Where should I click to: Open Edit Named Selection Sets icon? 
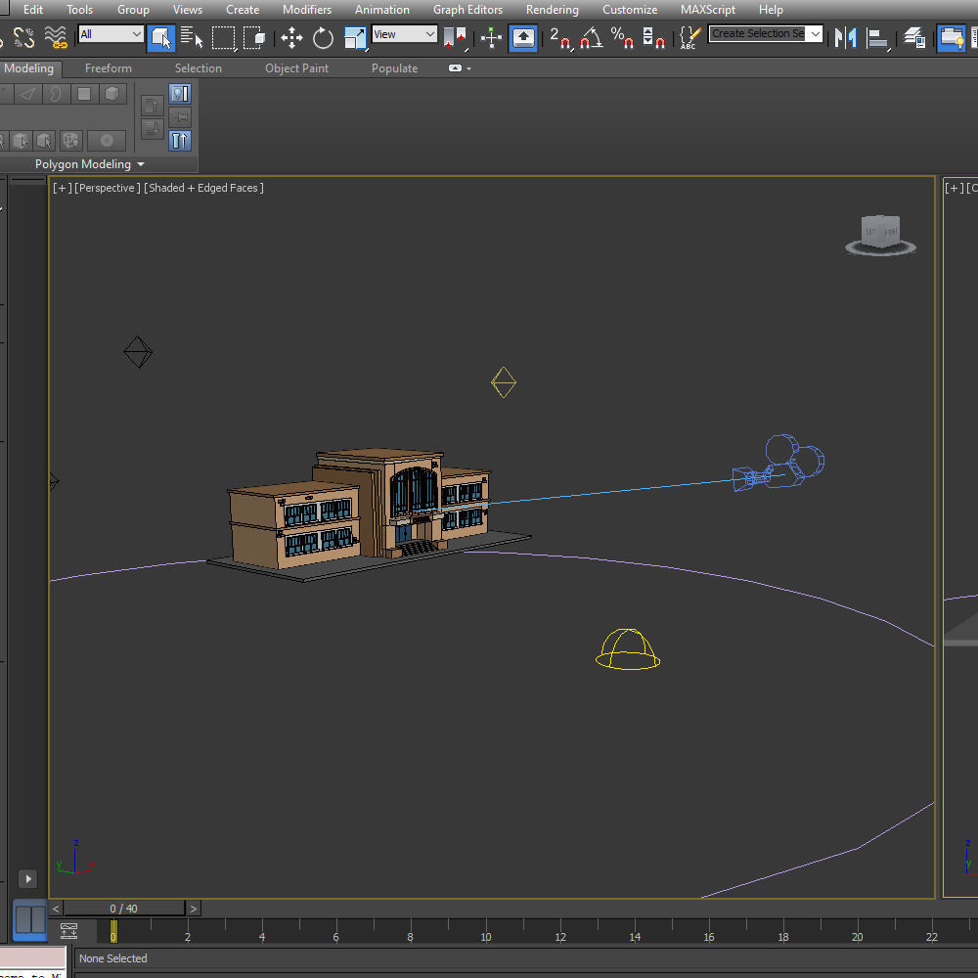689,38
